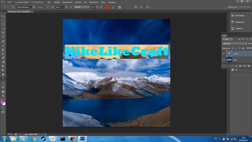Align text right
252x142 pixels.
(x=101, y=7)
